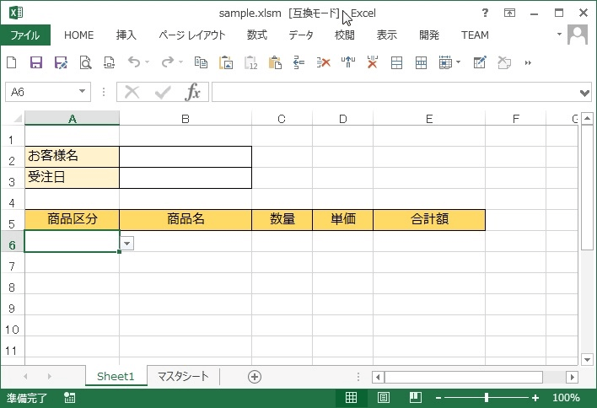The image size is (597, 408).
Task: Click the Print Preview magnifier icon
Action: [85, 62]
